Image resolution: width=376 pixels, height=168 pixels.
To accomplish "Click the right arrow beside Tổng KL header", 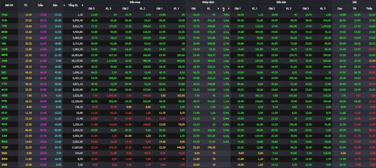I will [83, 5].
